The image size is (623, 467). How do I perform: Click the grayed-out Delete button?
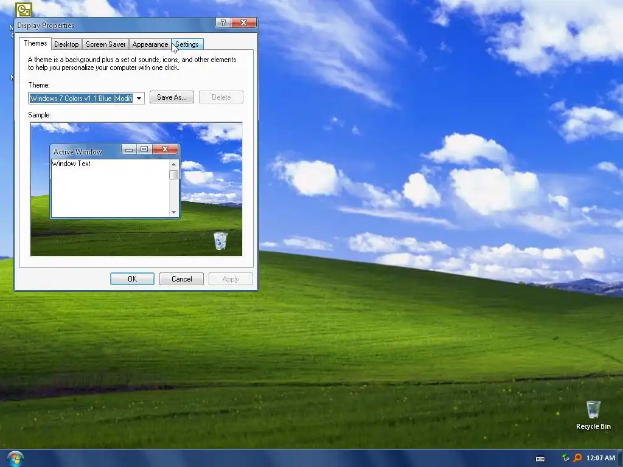[221, 97]
